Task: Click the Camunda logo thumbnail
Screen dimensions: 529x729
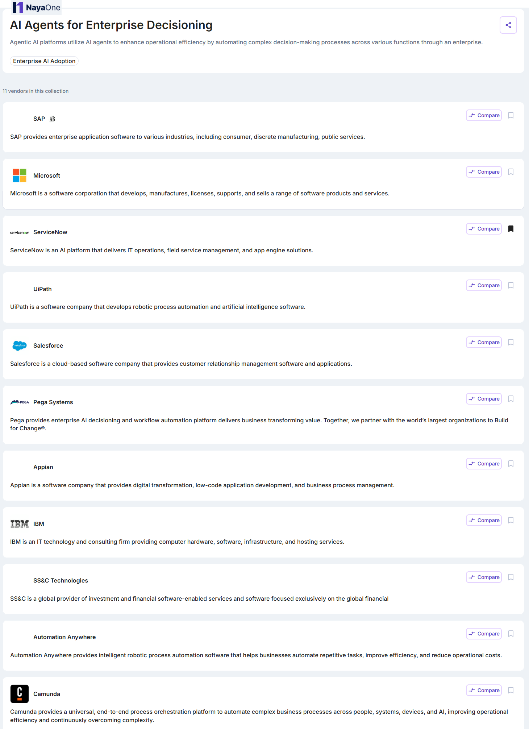Action: [20, 694]
